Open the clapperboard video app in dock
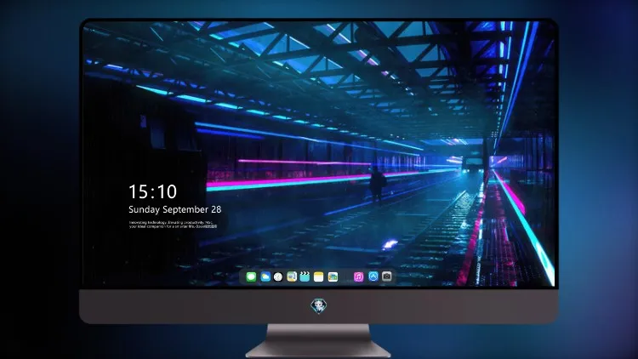The height and width of the screenshot is (359, 638). (305, 276)
